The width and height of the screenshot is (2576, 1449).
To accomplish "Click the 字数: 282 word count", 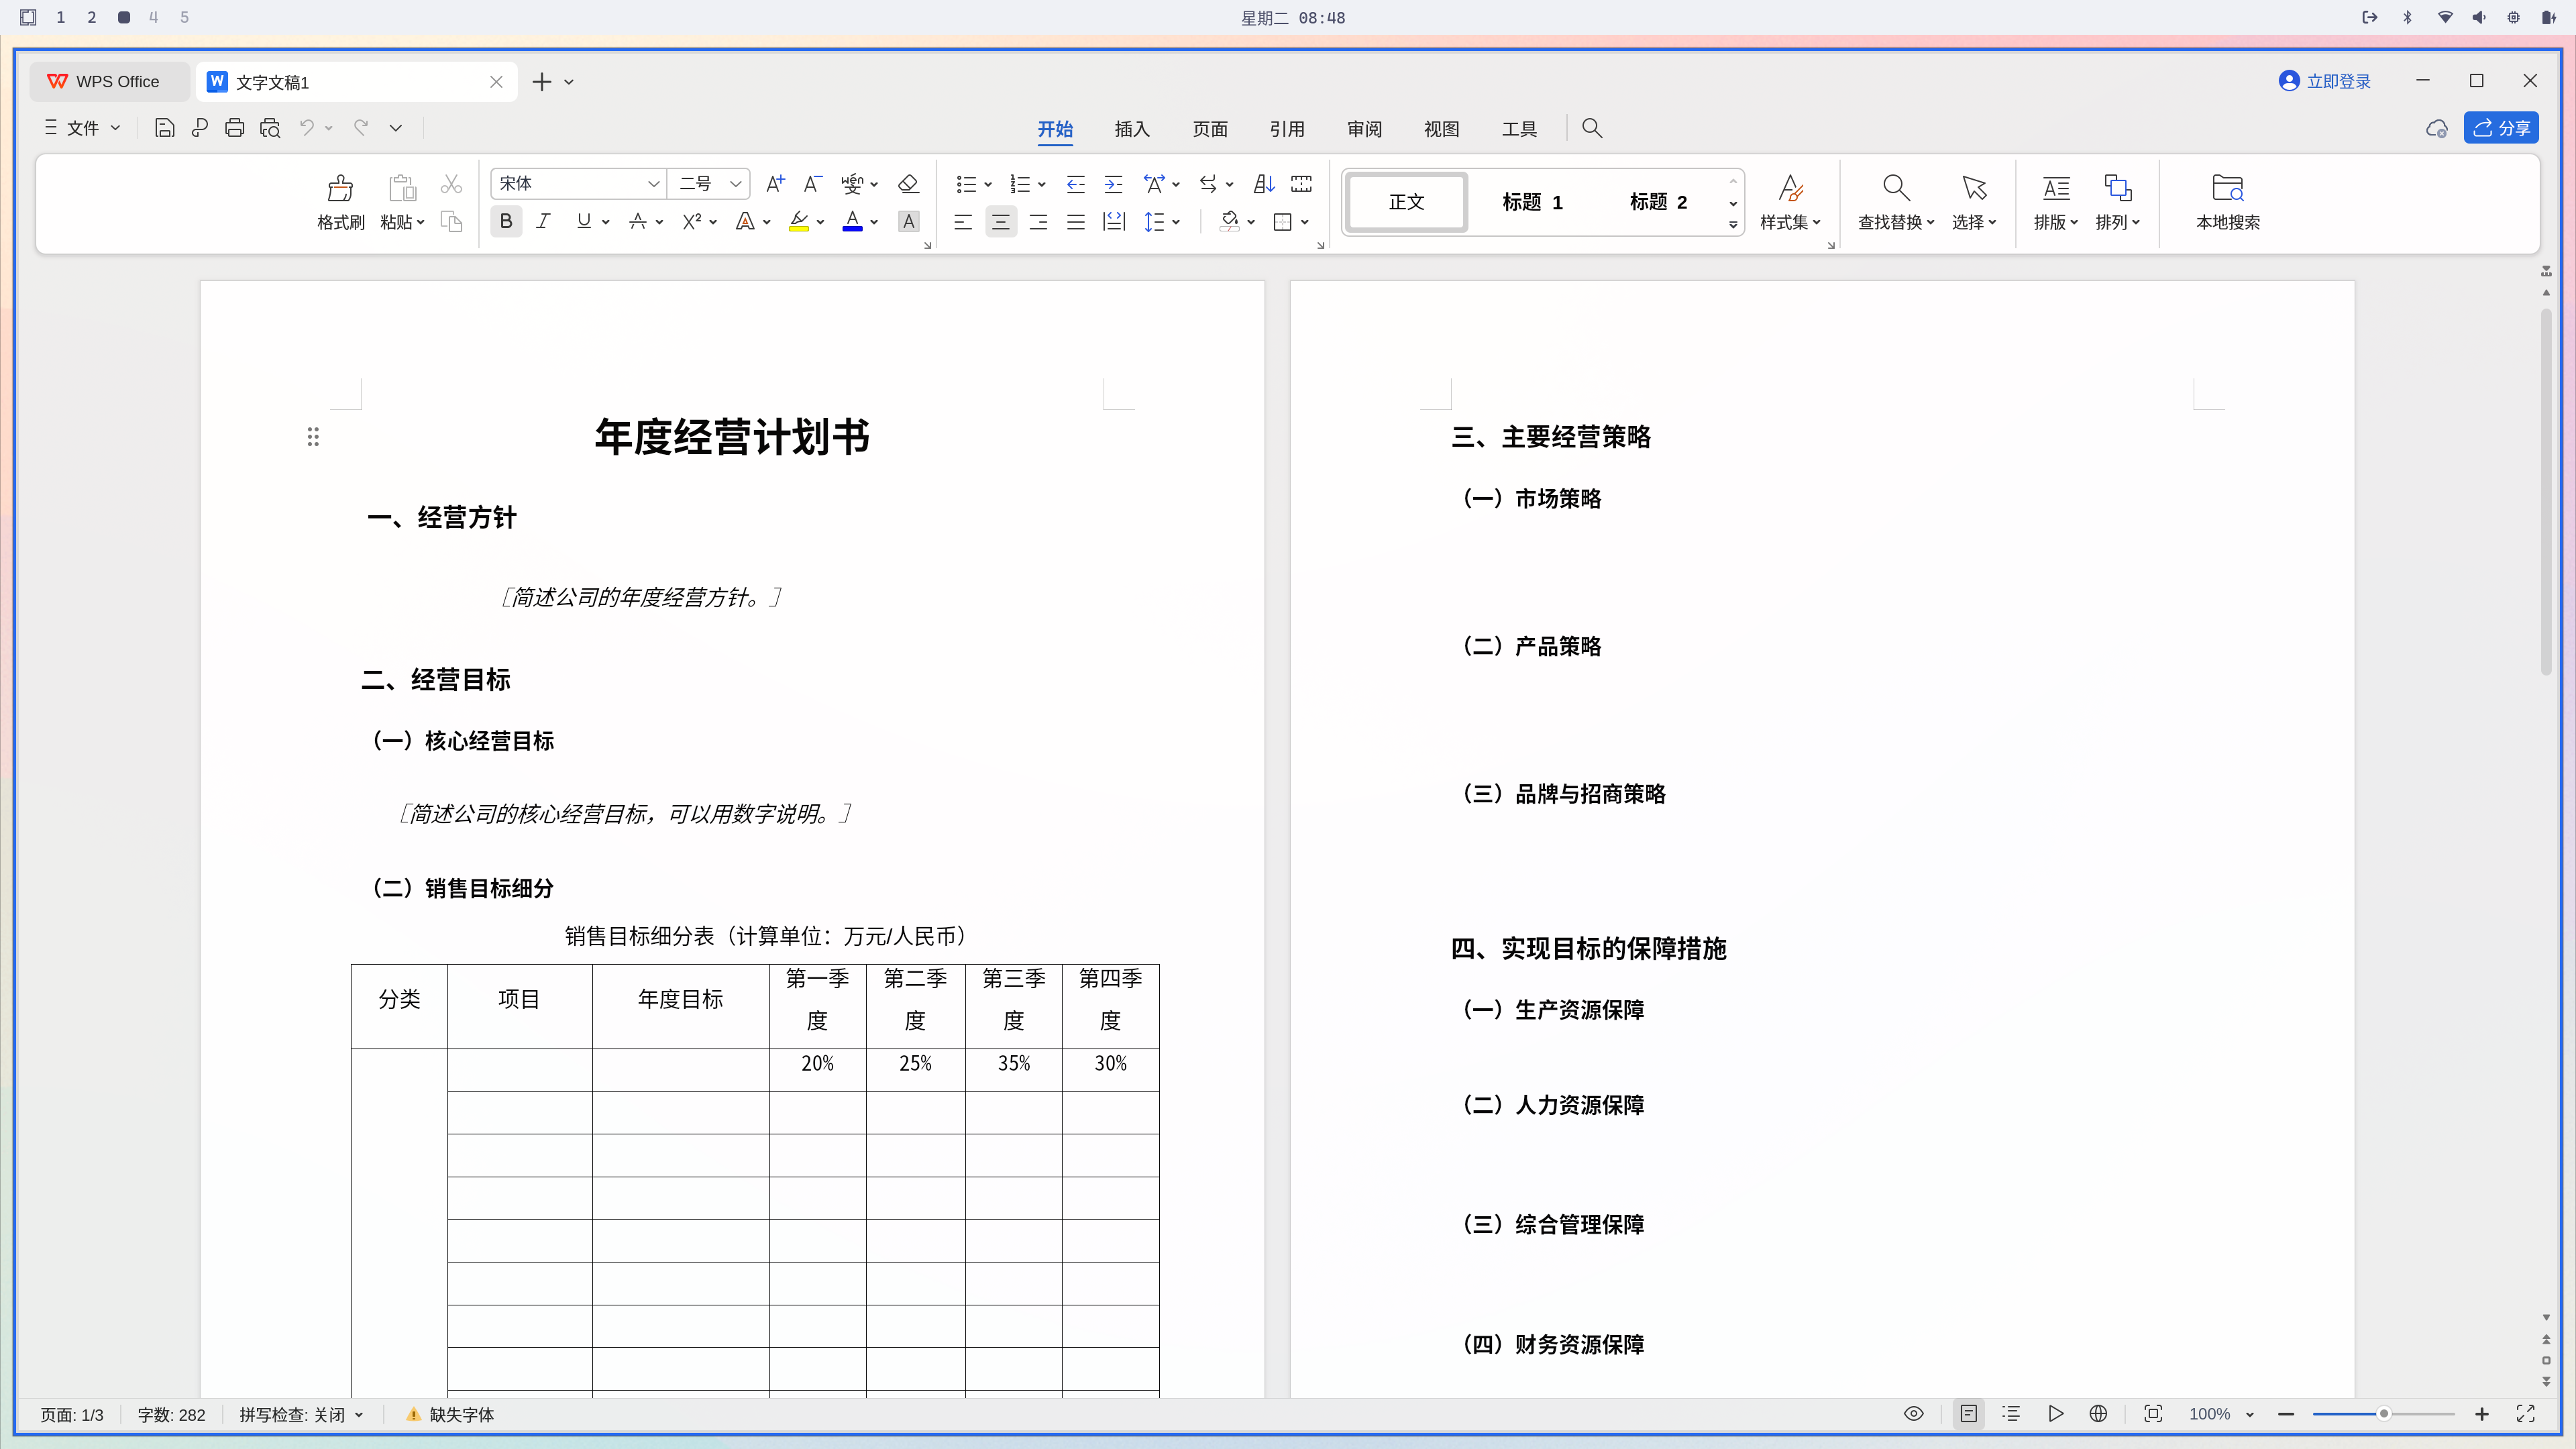I will point(171,1414).
